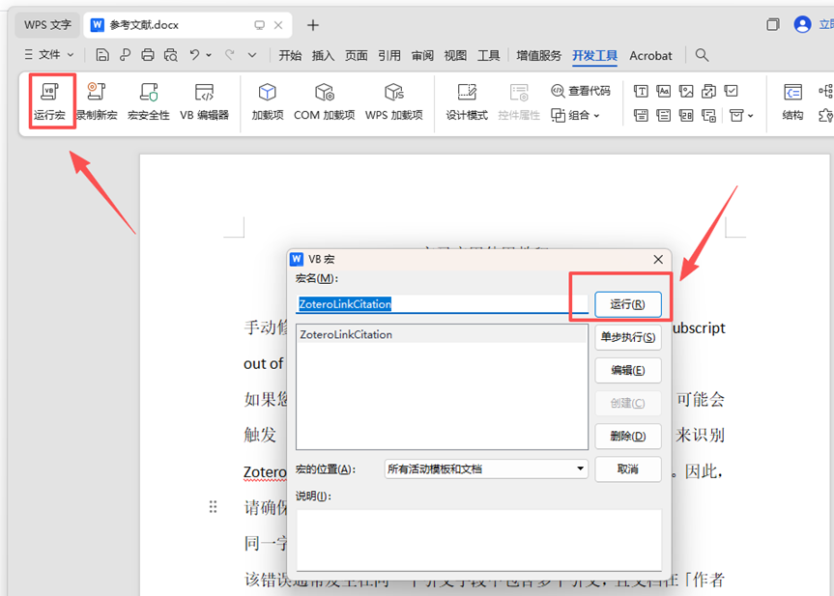Click the 查看代码 view code icon

click(581, 90)
